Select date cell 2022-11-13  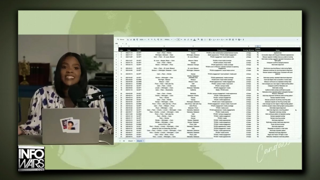(129, 53)
